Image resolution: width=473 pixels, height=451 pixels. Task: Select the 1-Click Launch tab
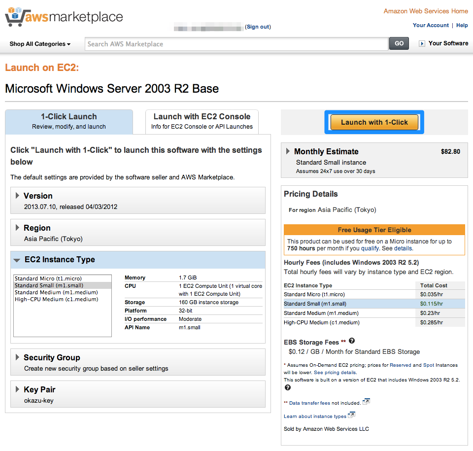tap(69, 121)
